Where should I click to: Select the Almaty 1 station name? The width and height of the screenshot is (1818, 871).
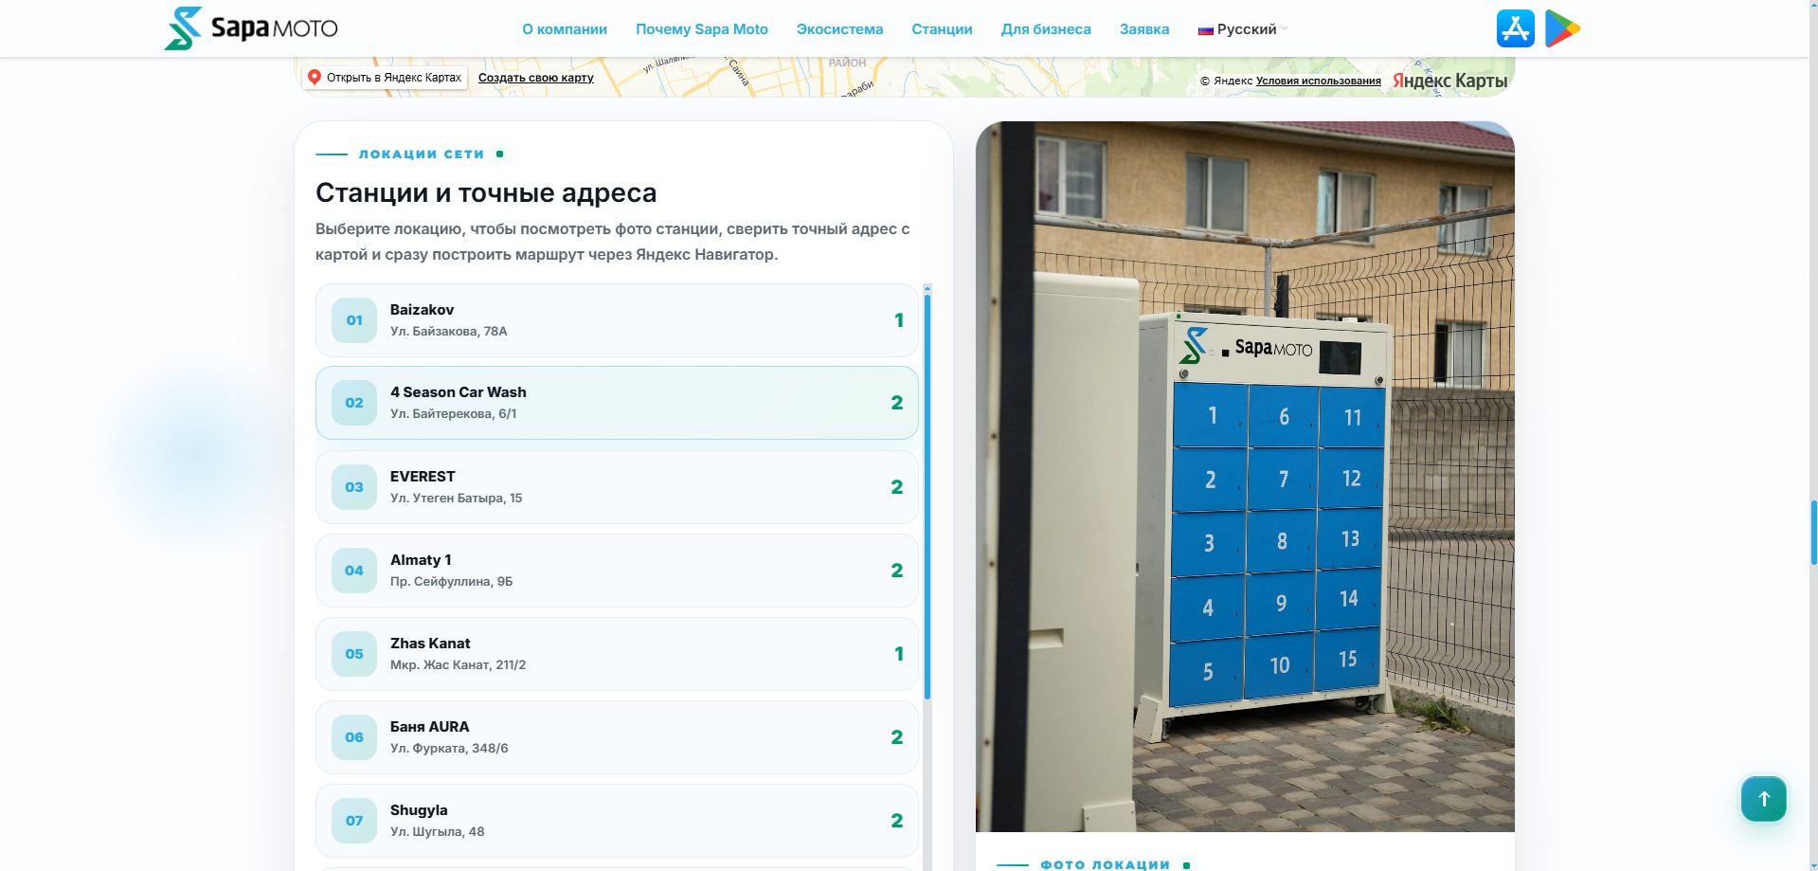(x=421, y=560)
